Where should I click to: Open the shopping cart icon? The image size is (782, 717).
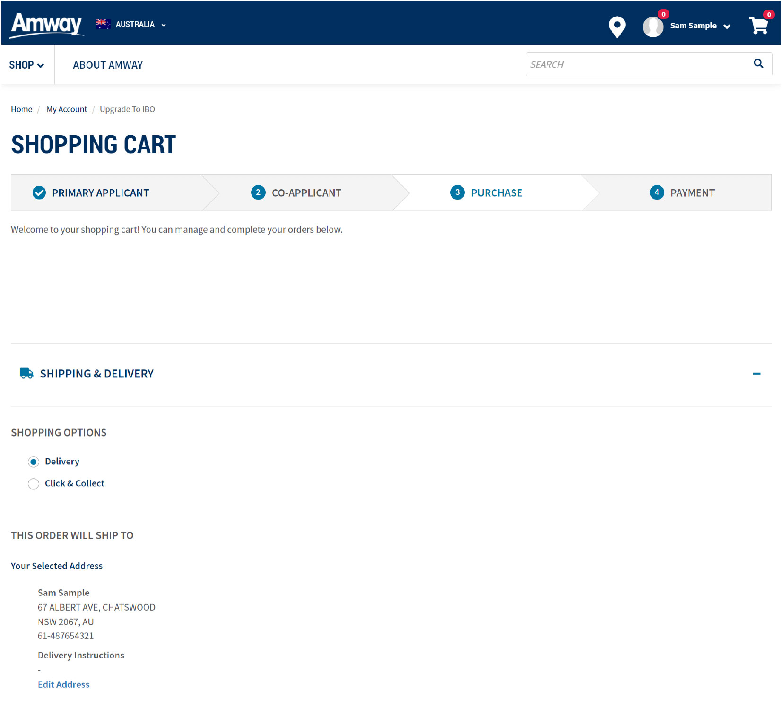click(x=759, y=26)
